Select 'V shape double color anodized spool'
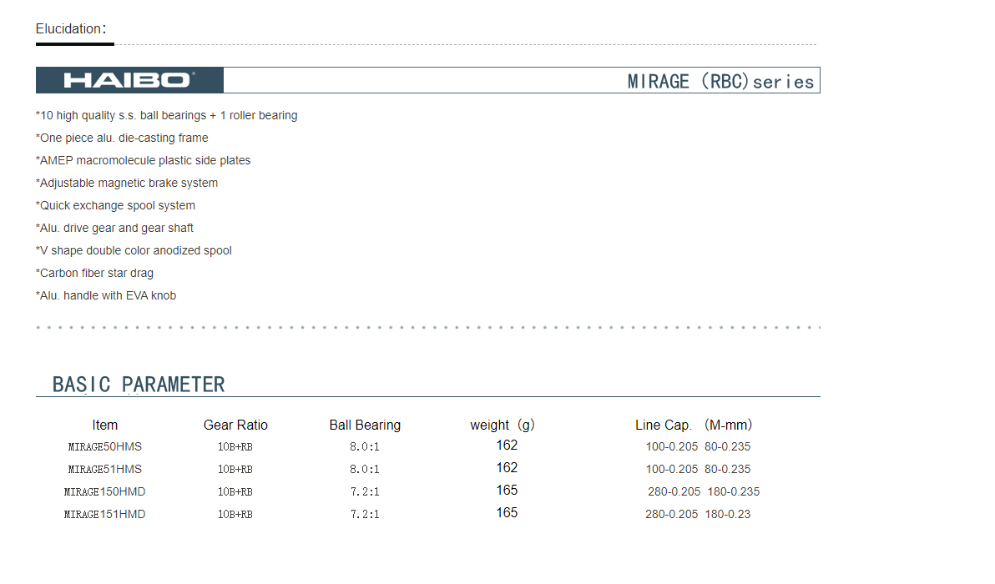The height and width of the screenshot is (584, 995). tap(134, 250)
